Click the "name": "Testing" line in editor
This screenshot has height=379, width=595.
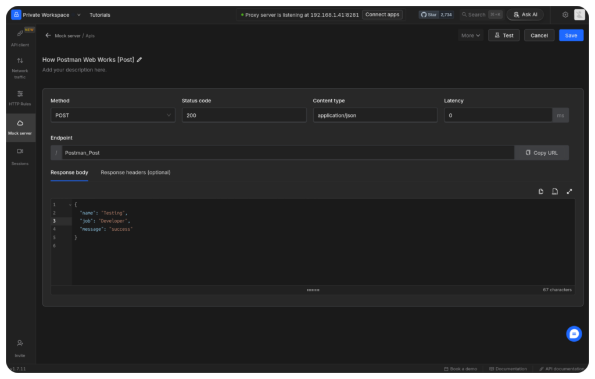point(103,213)
